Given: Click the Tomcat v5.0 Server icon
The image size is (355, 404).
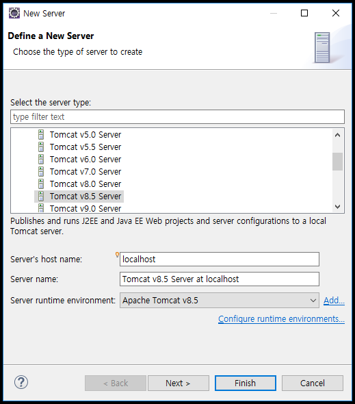Looking at the screenshot, I should pos(41,134).
